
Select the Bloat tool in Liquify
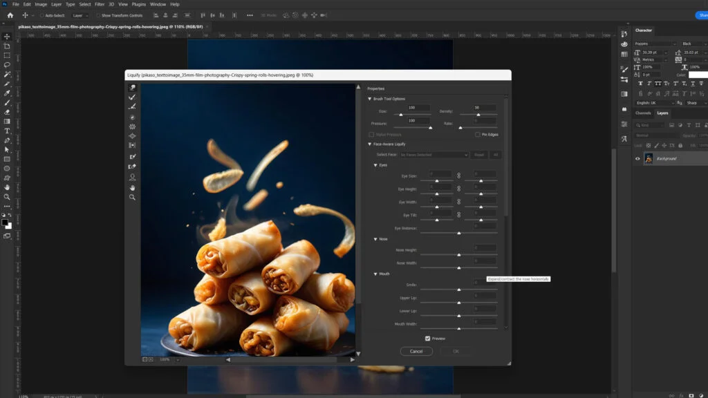[132, 136]
